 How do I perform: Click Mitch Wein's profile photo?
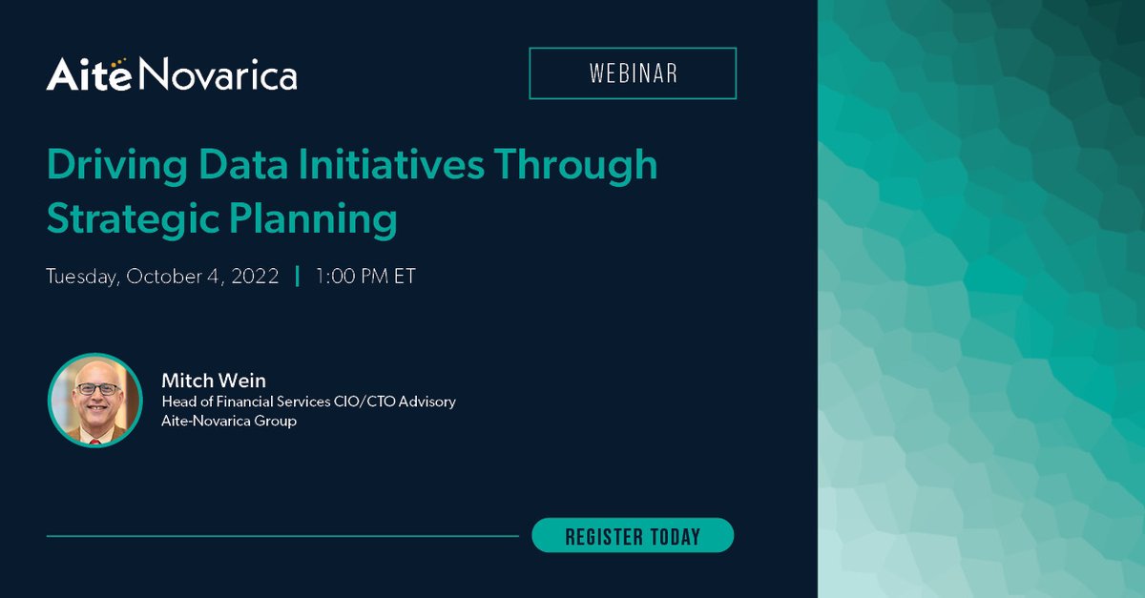95,401
